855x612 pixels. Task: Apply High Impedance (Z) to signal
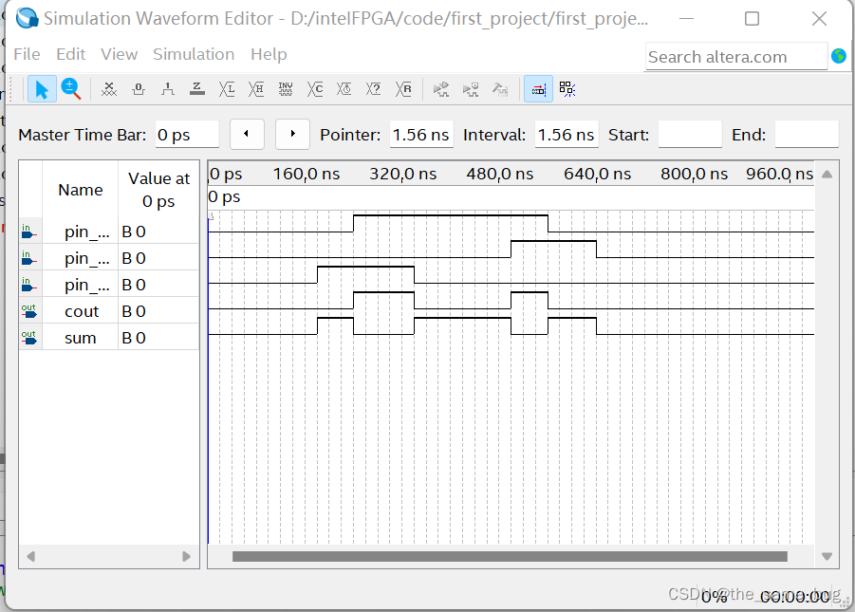(x=197, y=89)
